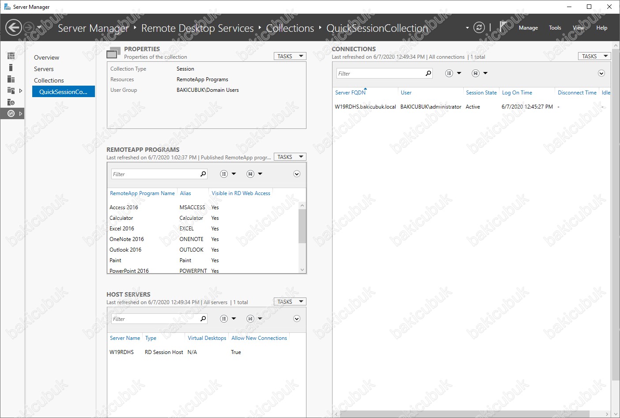Focus the RemoteApp Programs filter text box
Viewport: 620px width, 418px height.
coord(155,174)
